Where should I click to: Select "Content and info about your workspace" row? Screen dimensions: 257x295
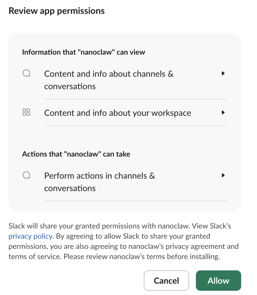coord(118,113)
